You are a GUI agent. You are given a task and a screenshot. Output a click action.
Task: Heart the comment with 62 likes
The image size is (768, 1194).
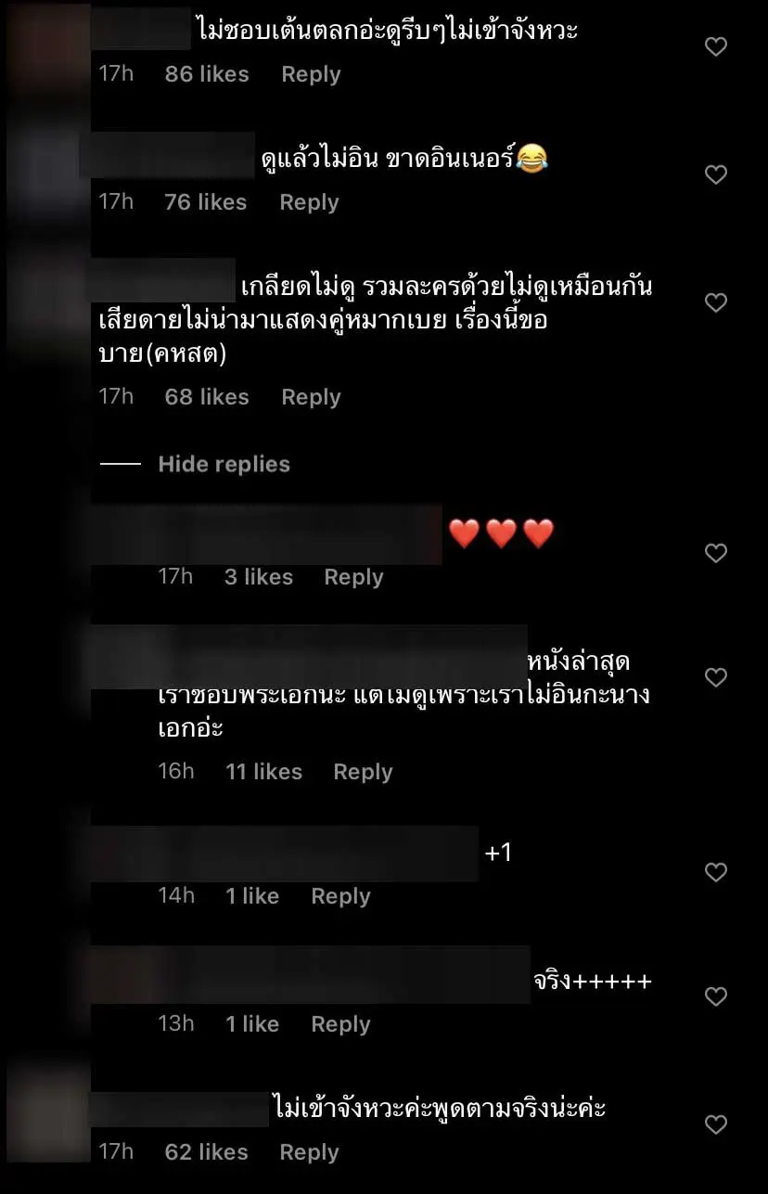(716, 1124)
